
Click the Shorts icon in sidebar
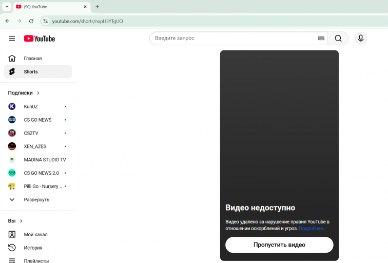pos(12,71)
